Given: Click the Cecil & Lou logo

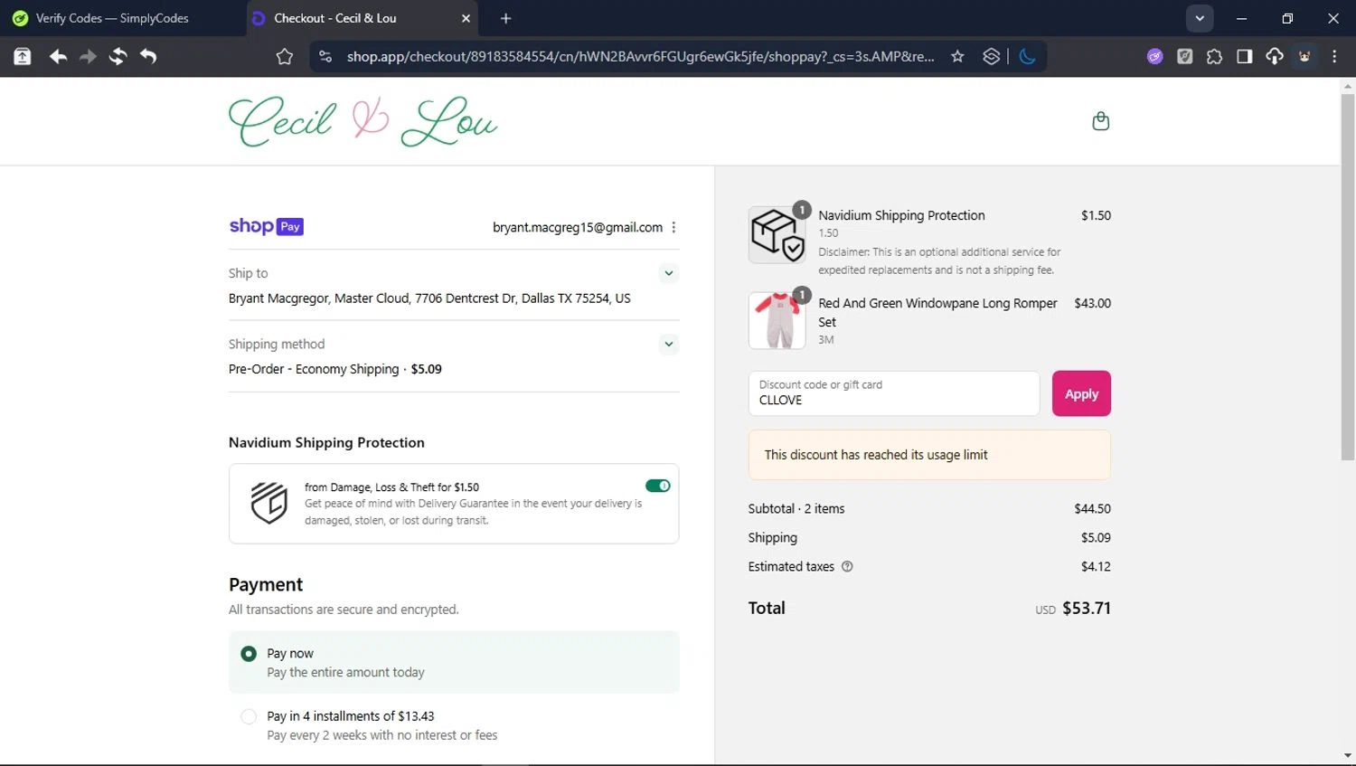Looking at the screenshot, I should click(363, 121).
